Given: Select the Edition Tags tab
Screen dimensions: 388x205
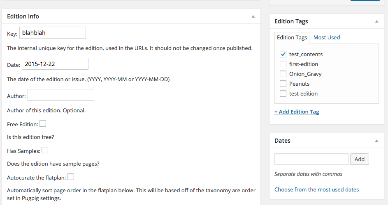Looking at the screenshot, I should [292, 37].
